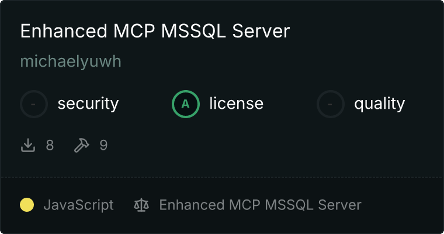Click the hammer tools icon
Viewport: 444px width, 234px height.
(x=82, y=145)
